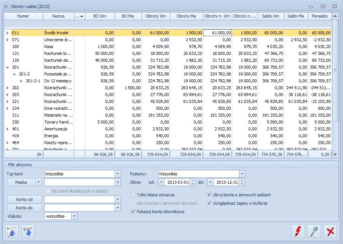This screenshot has height=244, width=343.
Task: Sort by the BO Wn column header
Action: (x=100, y=16)
